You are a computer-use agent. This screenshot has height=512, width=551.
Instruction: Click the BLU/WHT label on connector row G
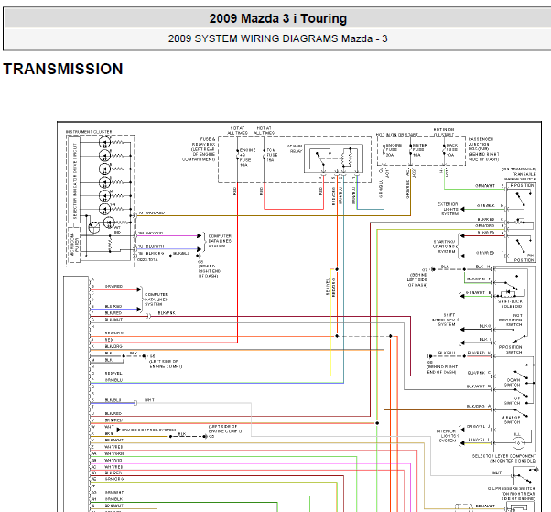tap(113, 320)
